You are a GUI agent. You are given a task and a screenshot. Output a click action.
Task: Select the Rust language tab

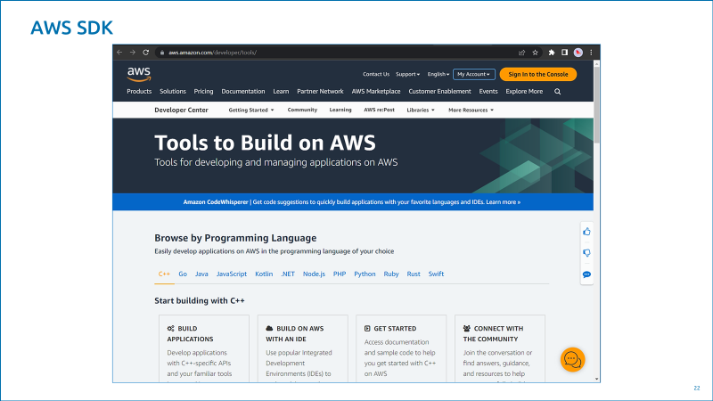(414, 274)
